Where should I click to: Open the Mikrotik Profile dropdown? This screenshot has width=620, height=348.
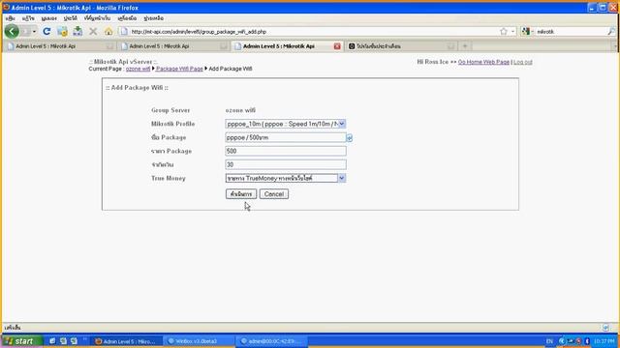pos(286,124)
